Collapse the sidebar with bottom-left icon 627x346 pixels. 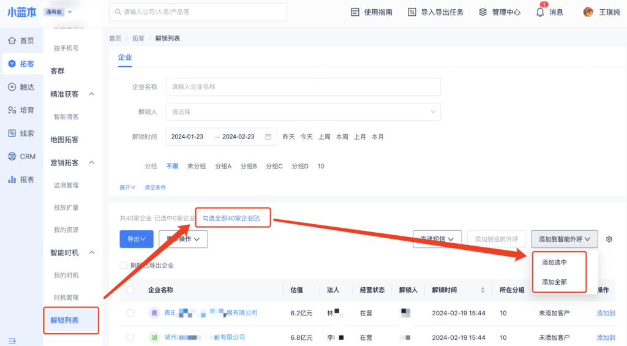[12, 340]
